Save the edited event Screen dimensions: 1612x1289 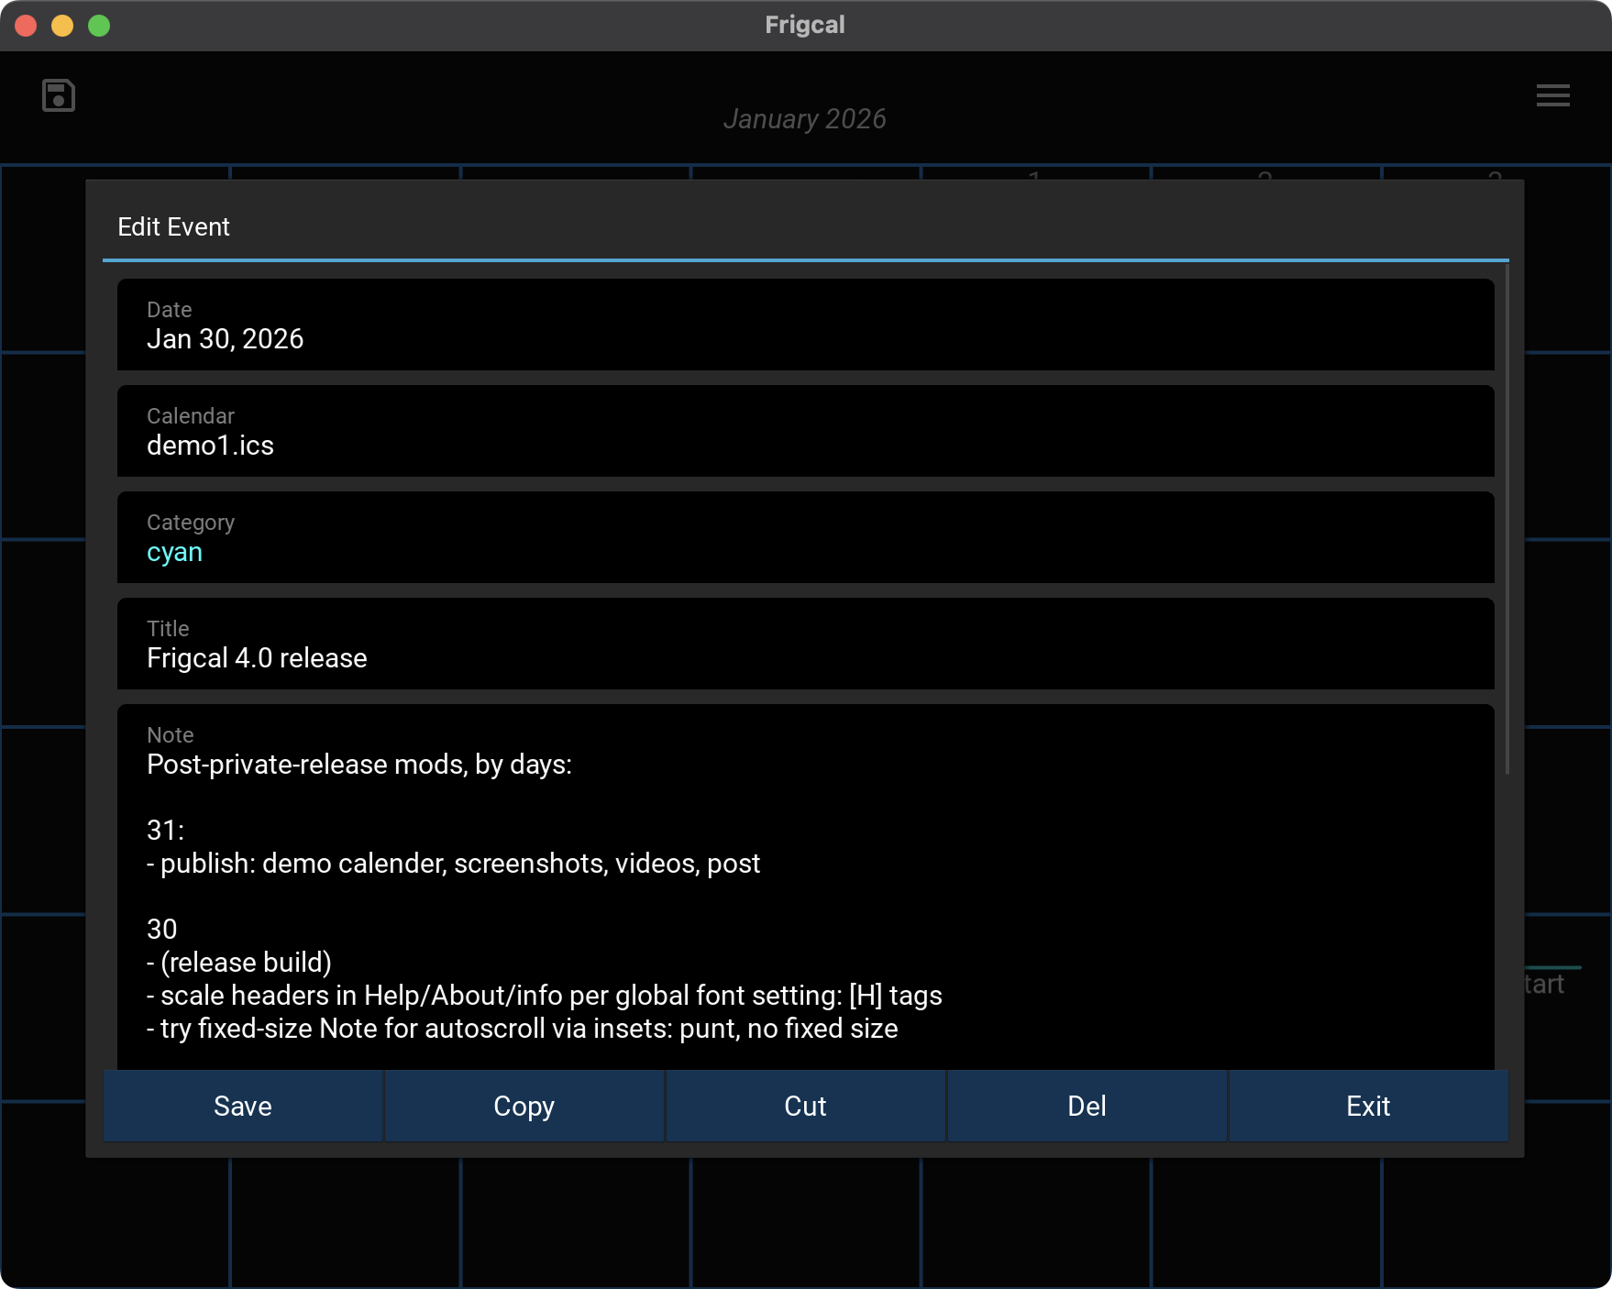click(243, 1106)
